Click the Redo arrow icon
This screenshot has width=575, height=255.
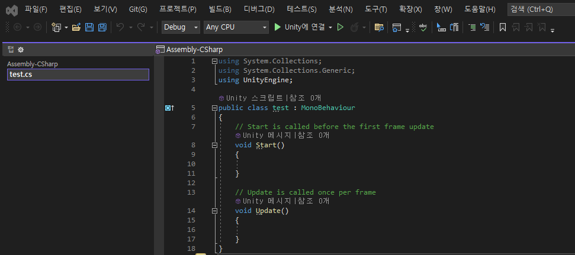tap(141, 27)
